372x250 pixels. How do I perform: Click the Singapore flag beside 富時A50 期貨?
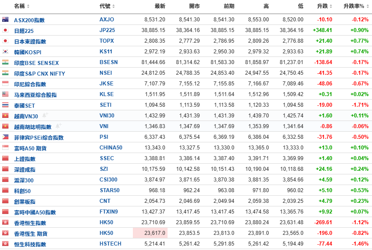pos(5,148)
